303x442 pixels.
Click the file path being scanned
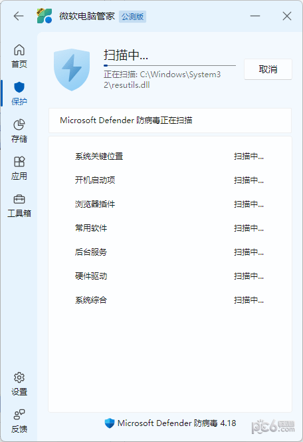point(162,80)
